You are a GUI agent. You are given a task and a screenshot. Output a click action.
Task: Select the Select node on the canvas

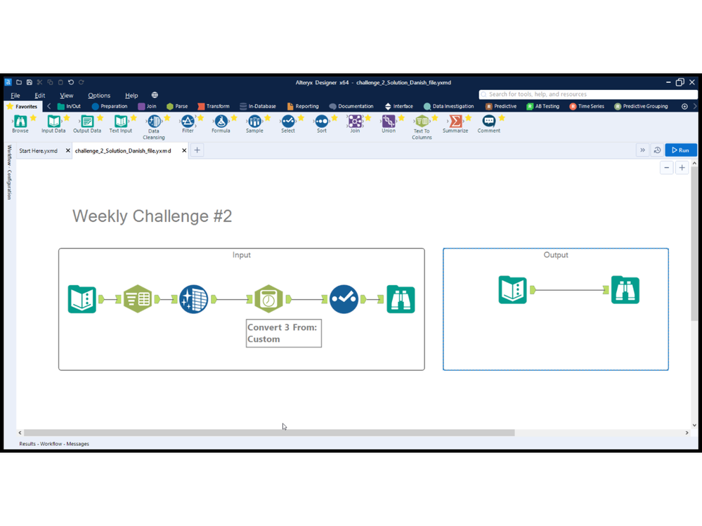[344, 298]
